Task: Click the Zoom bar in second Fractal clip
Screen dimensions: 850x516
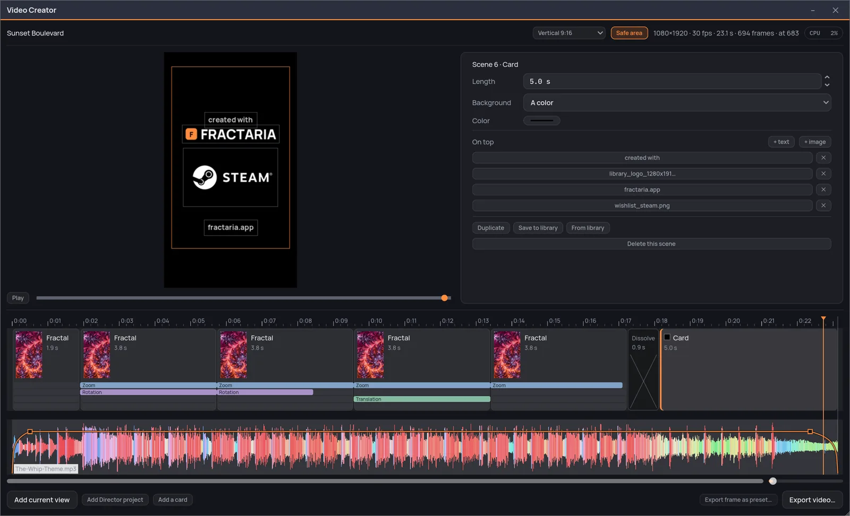Action: pos(148,385)
